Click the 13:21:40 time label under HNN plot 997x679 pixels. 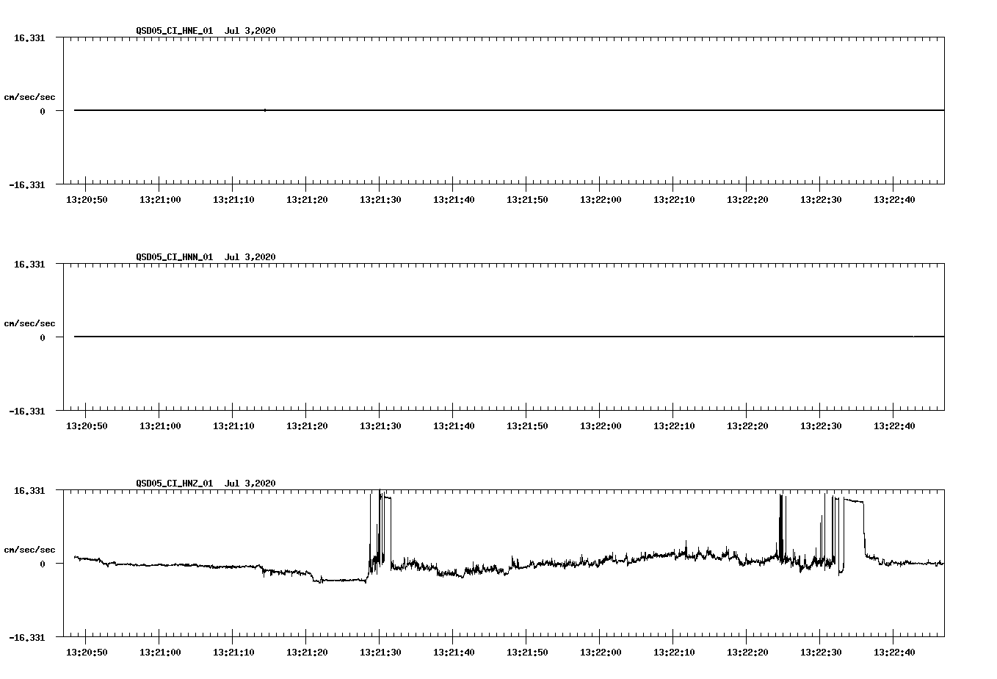[x=454, y=426]
